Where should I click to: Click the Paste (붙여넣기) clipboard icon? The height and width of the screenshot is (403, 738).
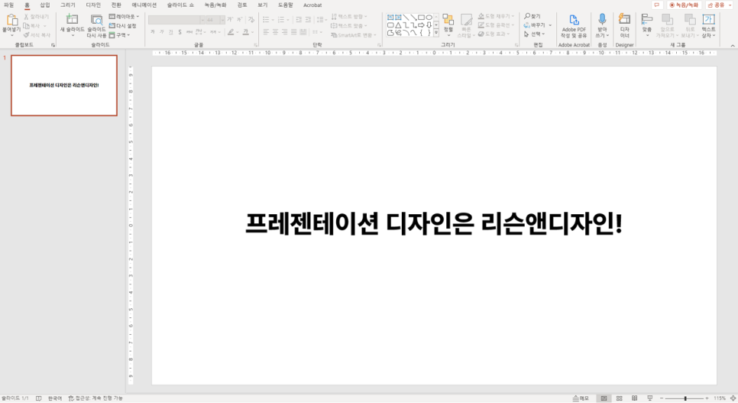click(x=11, y=20)
